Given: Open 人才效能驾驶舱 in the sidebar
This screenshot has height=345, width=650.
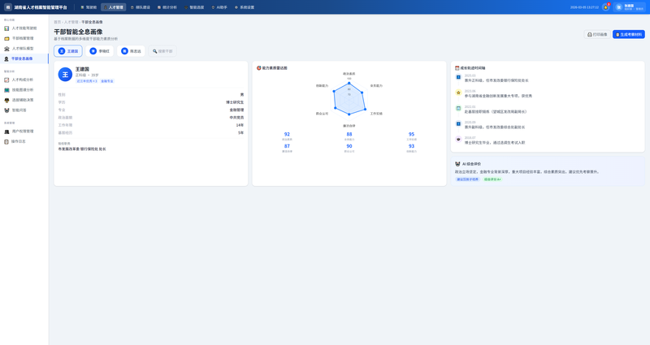Looking at the screenshot, I should coord(23,28).
